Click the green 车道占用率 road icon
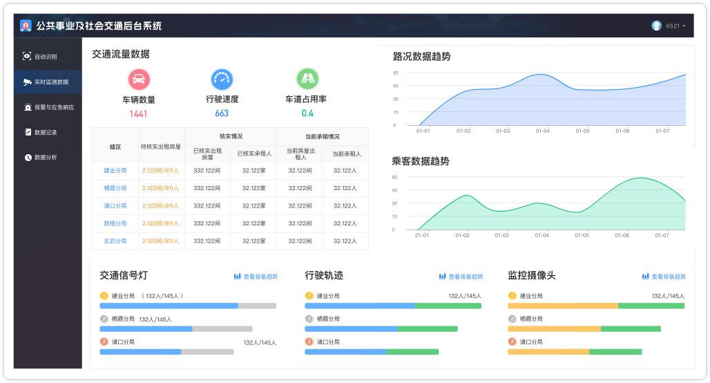This screenshot has height=383, width=710. point(307,79)
